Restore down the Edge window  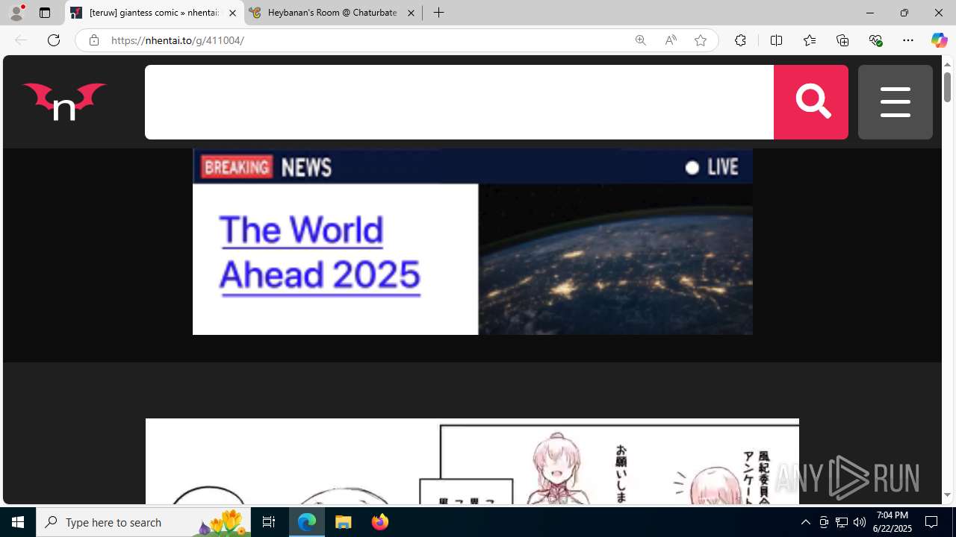coord(904,13)
